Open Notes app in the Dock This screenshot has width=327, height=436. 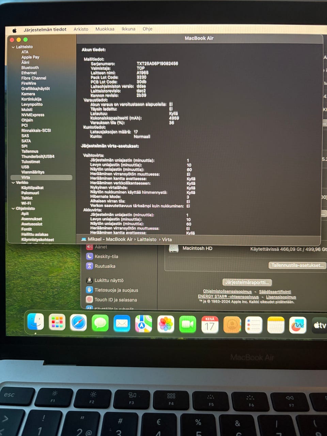(x=276, y=326)
